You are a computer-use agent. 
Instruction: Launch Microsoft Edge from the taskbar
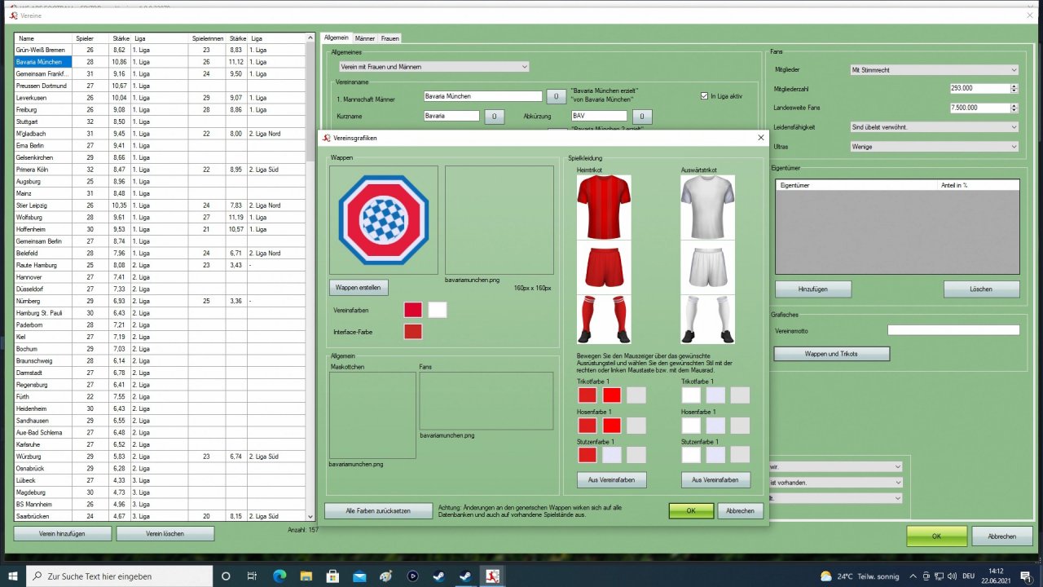[x=279, y=576]
